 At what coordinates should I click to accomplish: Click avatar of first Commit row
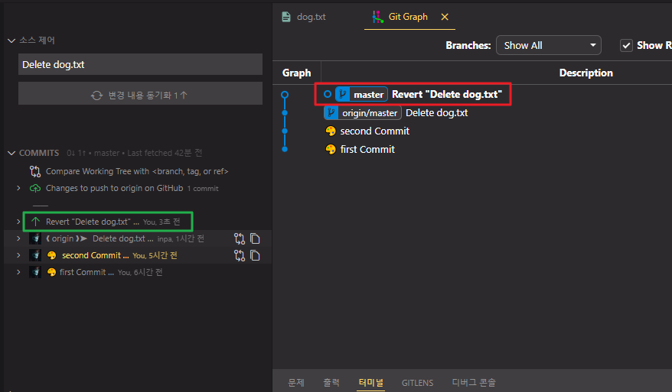35,272
